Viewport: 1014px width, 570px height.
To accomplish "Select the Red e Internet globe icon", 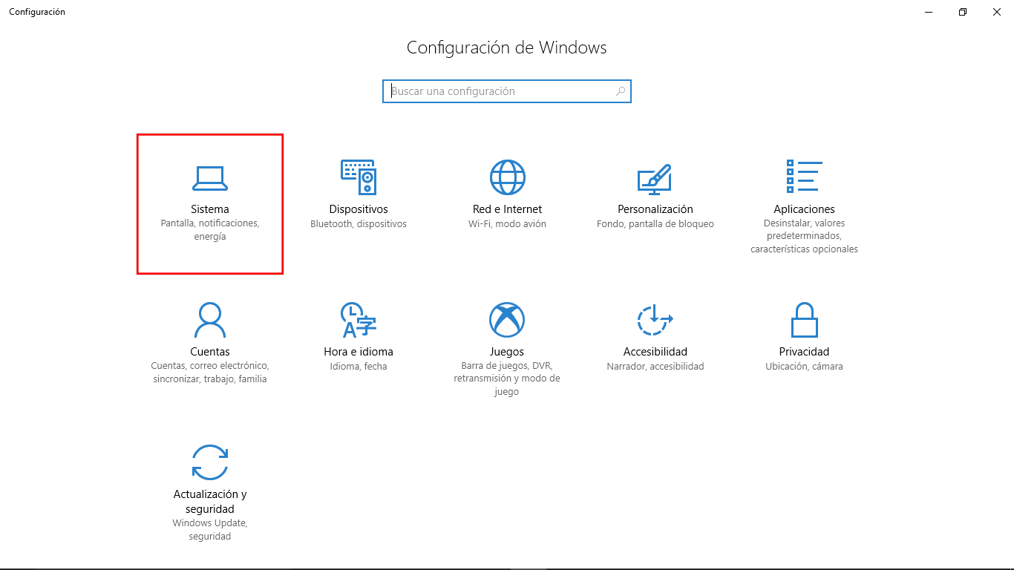I will coord(507,177).
